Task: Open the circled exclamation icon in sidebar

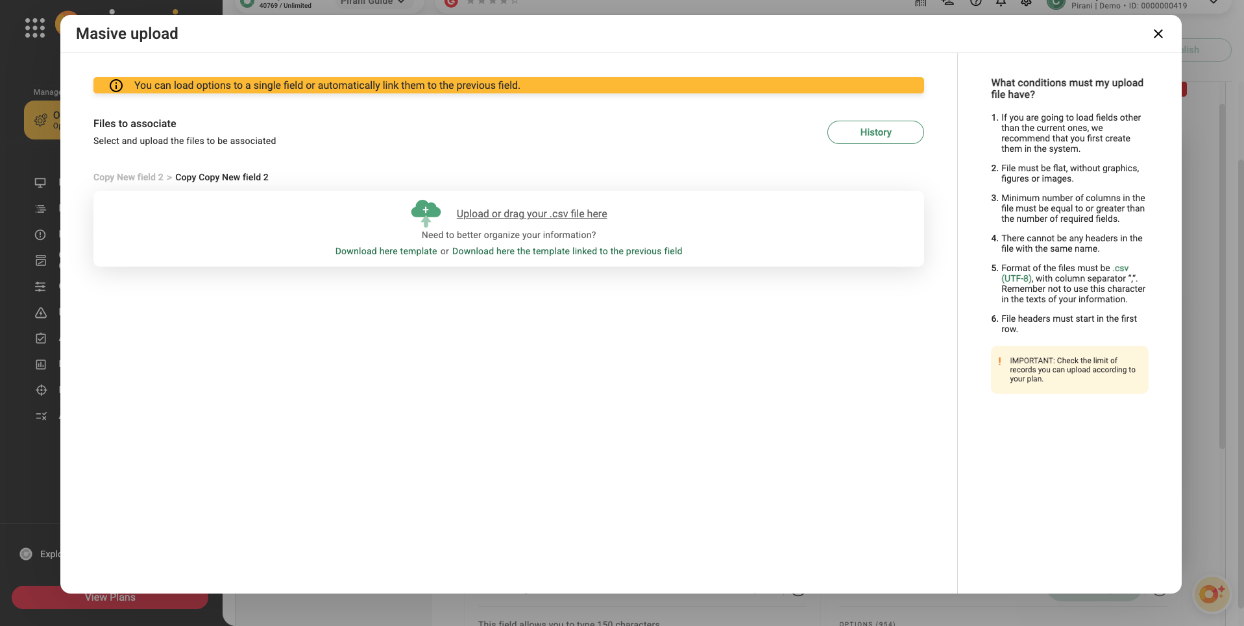Action: 40,235
